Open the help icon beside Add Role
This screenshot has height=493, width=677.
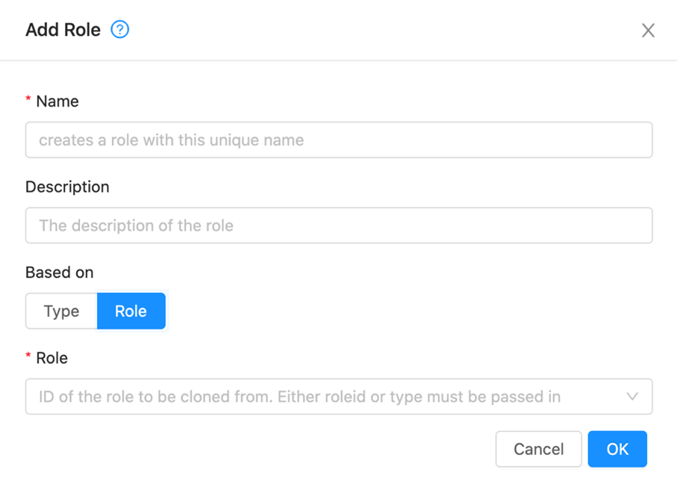tap(119, 30)
